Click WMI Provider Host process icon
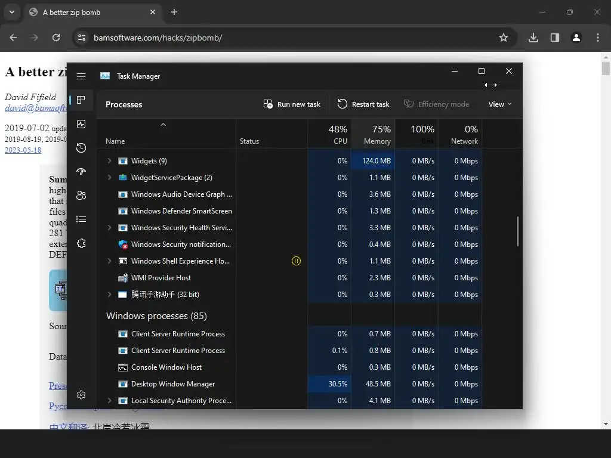611x458 pixels. tap(123, 278)
